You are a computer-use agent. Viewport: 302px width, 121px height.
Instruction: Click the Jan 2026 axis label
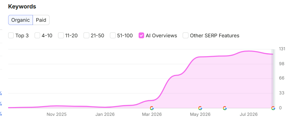click(x=105, y=115)
